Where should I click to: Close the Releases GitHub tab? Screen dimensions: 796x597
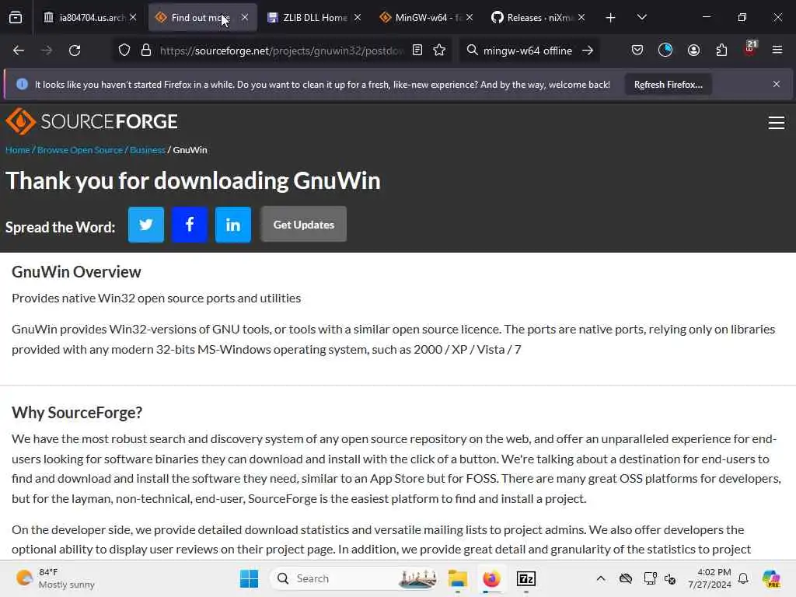point(581,17)
